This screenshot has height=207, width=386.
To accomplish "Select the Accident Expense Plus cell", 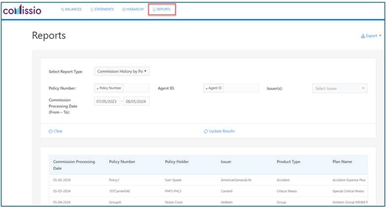I will click(x=349, y=180).
